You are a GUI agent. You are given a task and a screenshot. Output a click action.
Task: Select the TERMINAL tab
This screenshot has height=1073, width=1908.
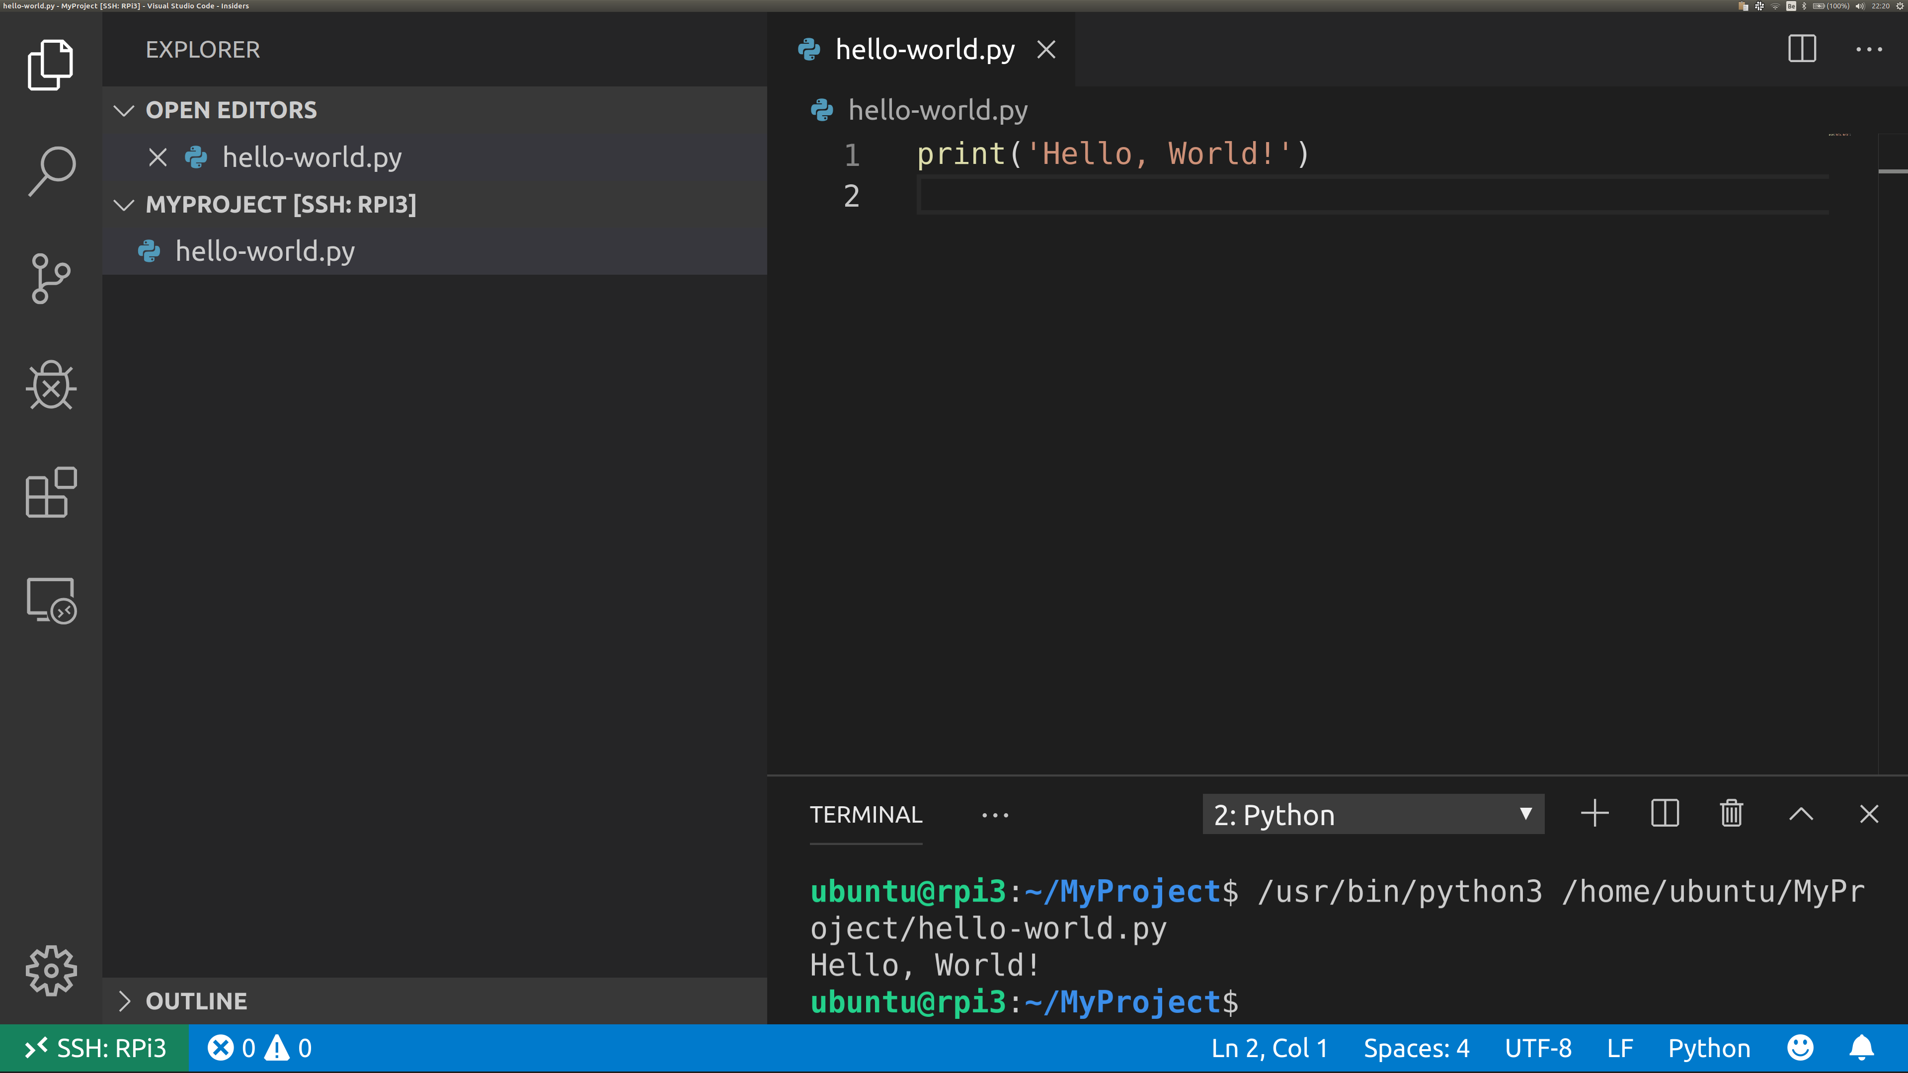tap(865, 814)
